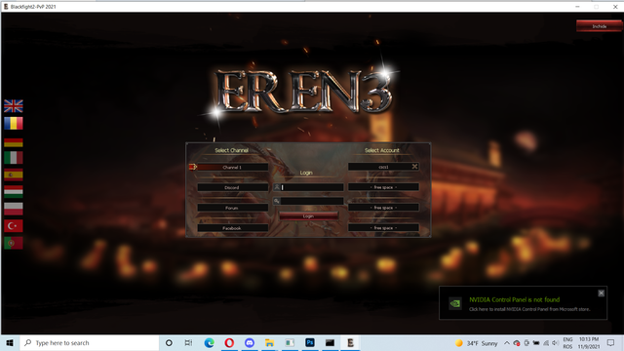
Task: Delete the first saved account with X
Action: tap(414, 167)
